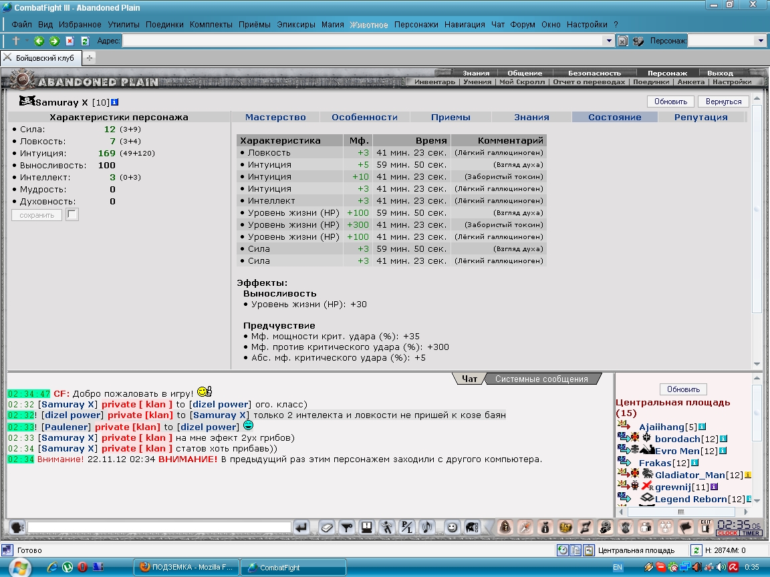
Task: Click the black flag icon in bottom bar
Action: click(x=686, y=528)
